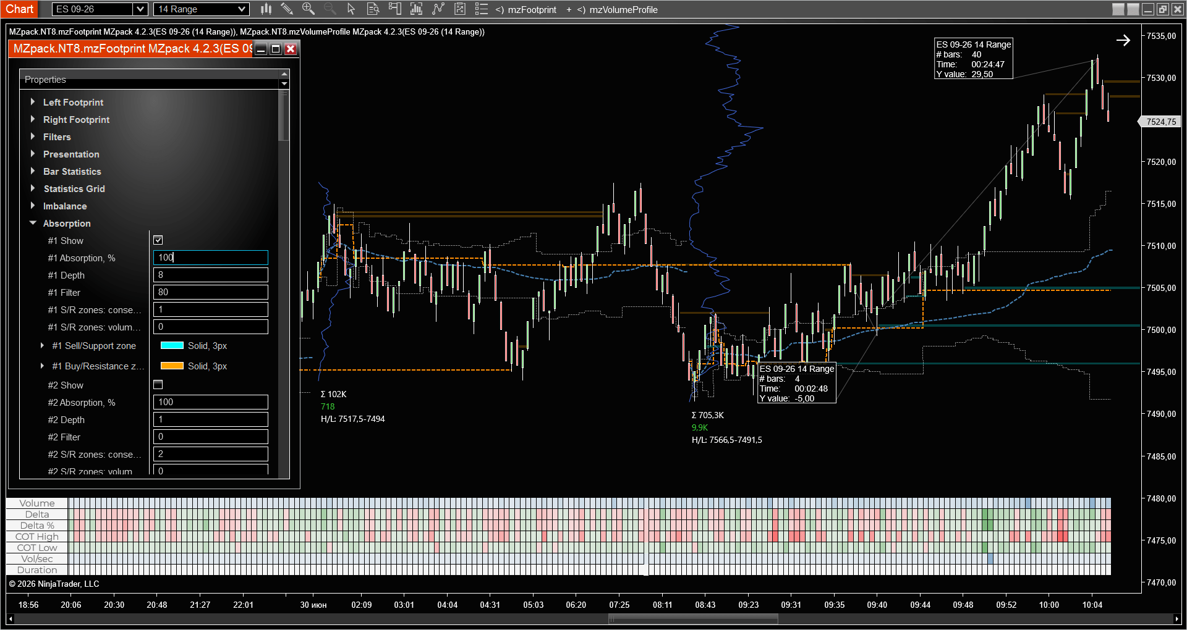Image resolution: width=1187 pixels, height=630 pixels.
Task: Open the chart properties list icon
Action: tap(481, 9)
